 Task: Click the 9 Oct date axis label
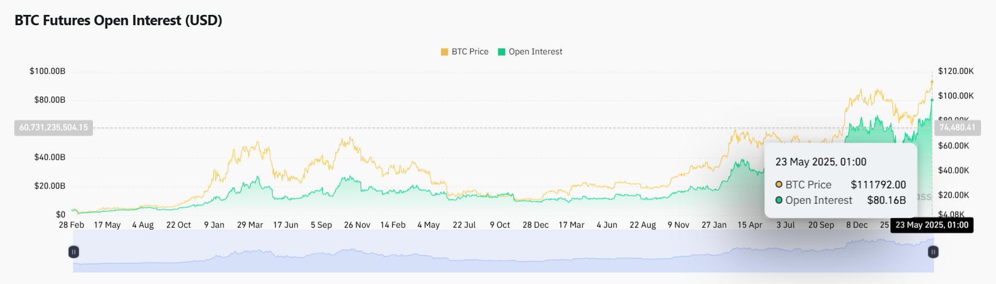500,225
